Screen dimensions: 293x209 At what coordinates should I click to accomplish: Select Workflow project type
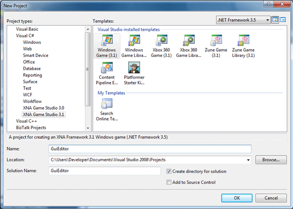[x=32, y=101]
